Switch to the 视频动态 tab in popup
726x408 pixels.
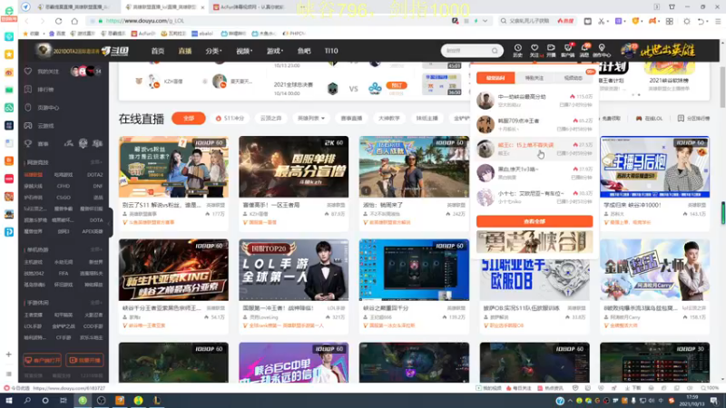(574, 78)
